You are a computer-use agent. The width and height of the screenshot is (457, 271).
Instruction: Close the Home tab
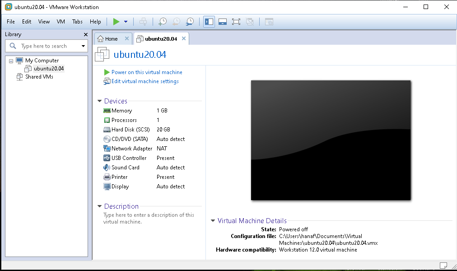[x=127, y=38]
